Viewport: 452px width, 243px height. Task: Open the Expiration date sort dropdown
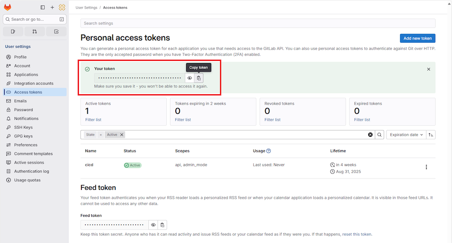[406, 135]
